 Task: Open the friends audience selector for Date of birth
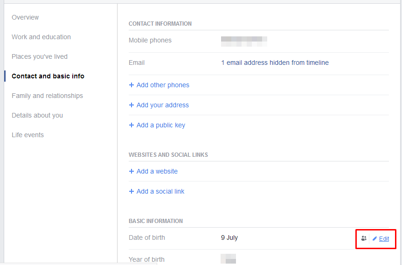coord(364,238)
